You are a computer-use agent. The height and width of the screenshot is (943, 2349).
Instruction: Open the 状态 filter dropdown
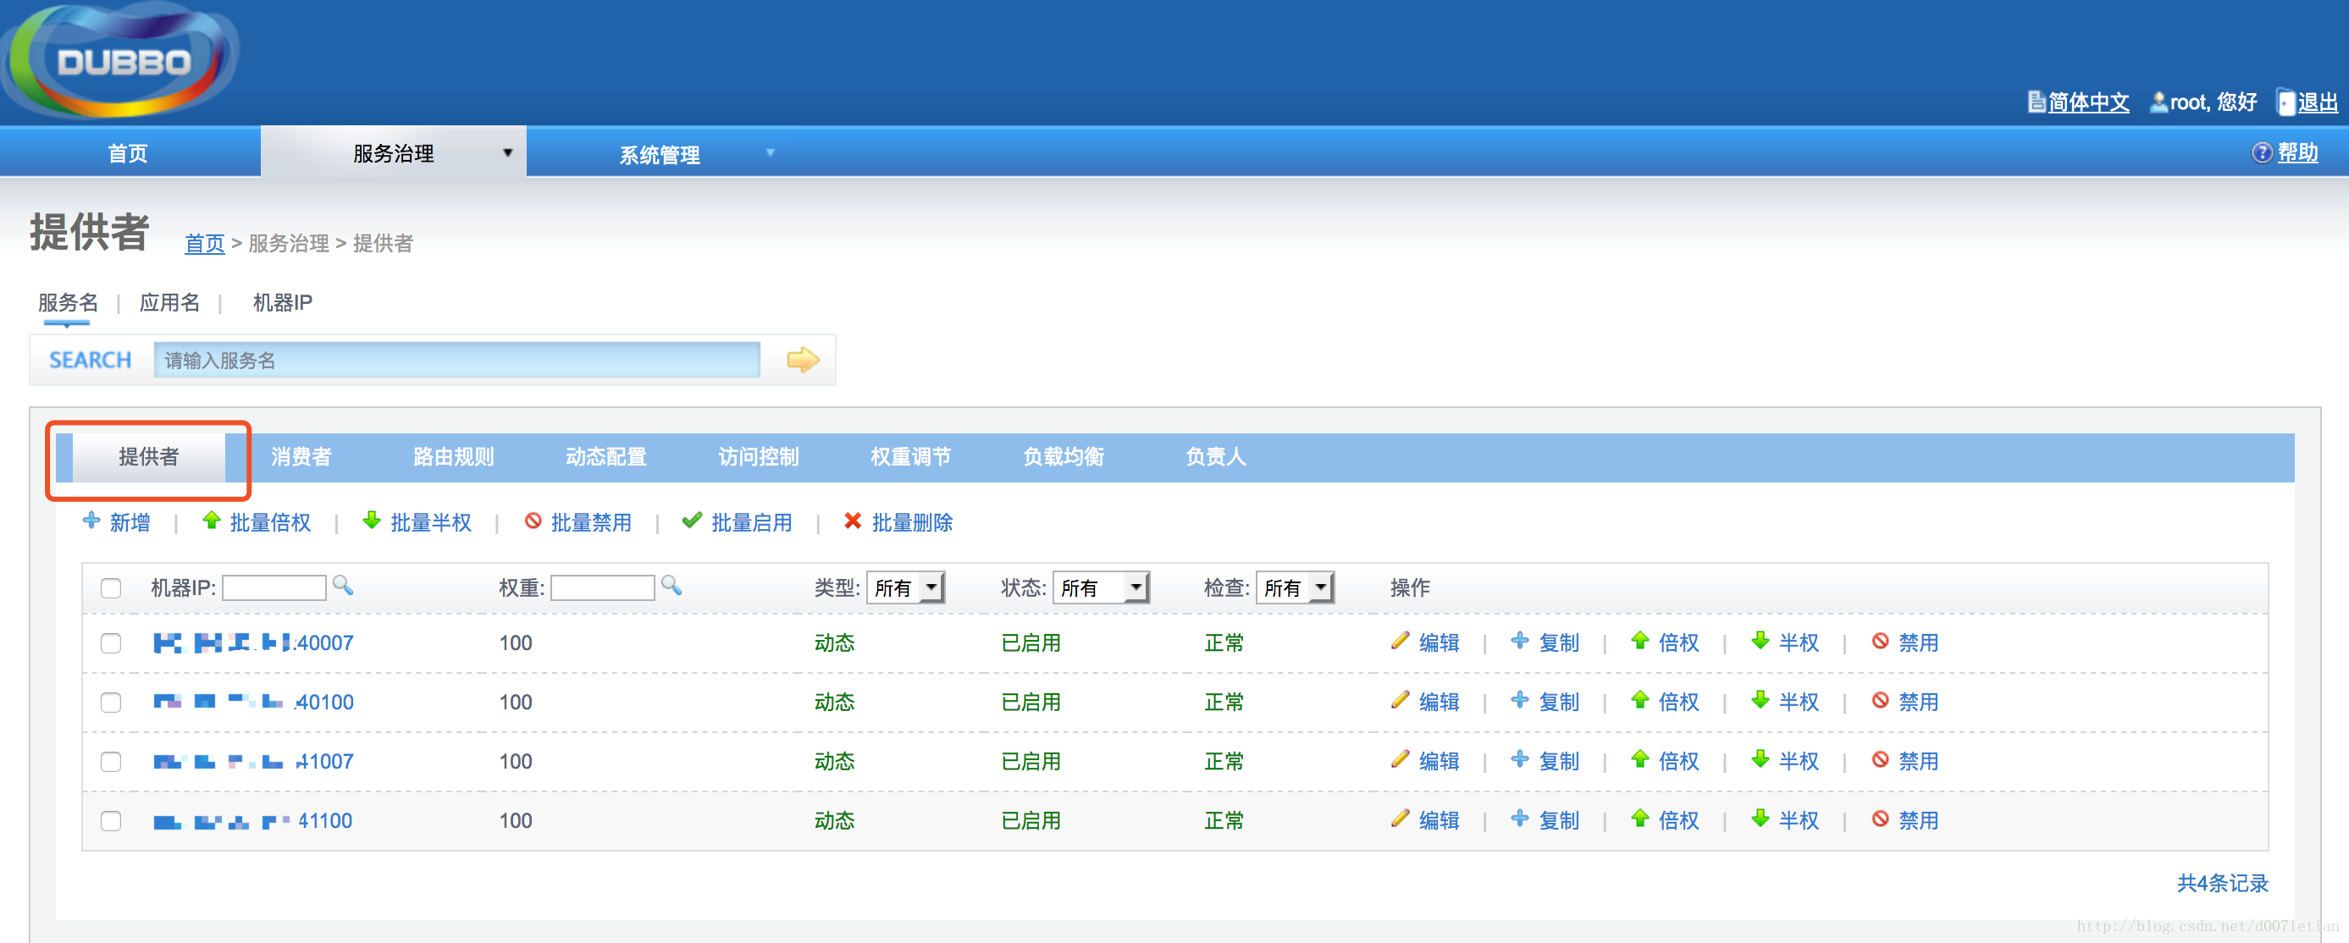(1101, 588)
